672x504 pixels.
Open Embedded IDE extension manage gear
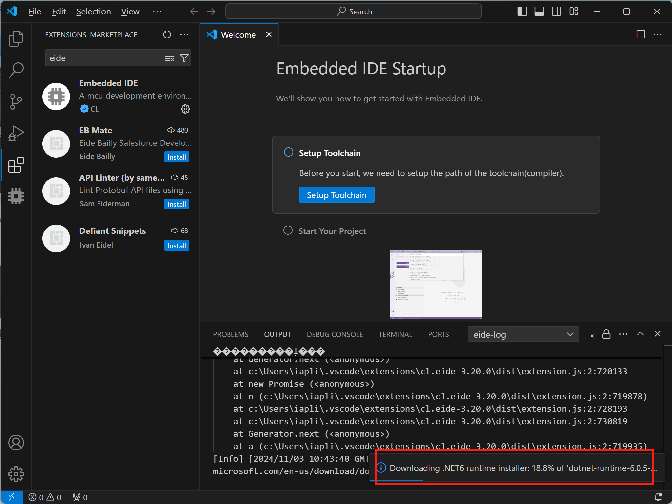(185, 109)
